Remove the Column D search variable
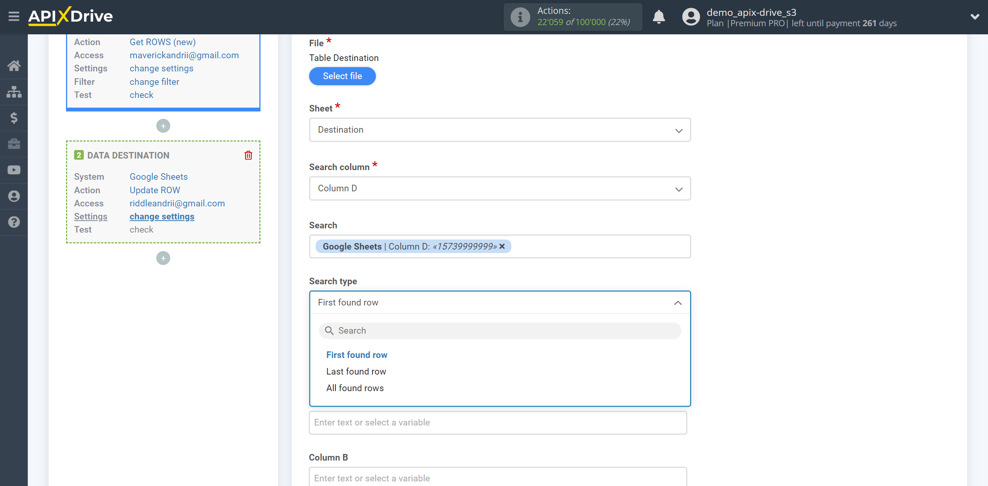 click(x=502, y=246)
